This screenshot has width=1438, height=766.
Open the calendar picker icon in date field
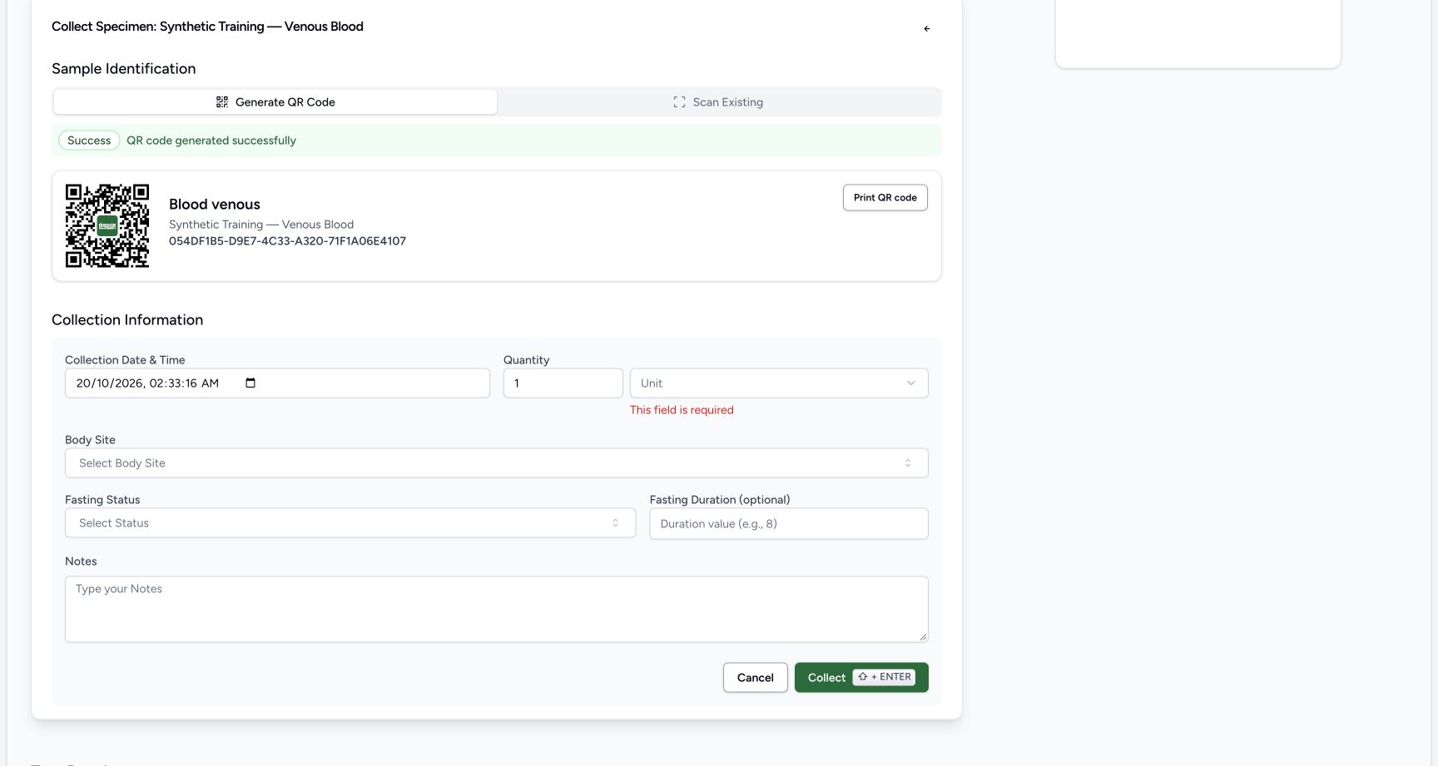[250, 383]
